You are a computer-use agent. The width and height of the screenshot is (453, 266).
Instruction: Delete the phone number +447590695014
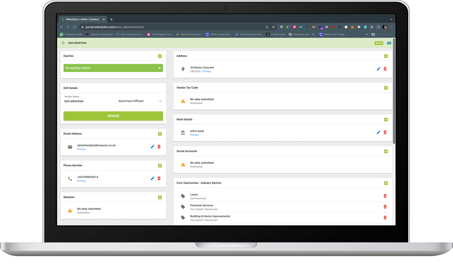[x=159, y=178]
